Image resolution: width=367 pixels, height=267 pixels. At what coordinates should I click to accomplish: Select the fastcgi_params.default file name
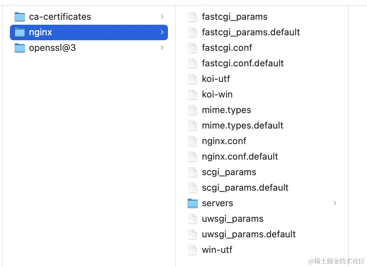(x=251, y=32)
